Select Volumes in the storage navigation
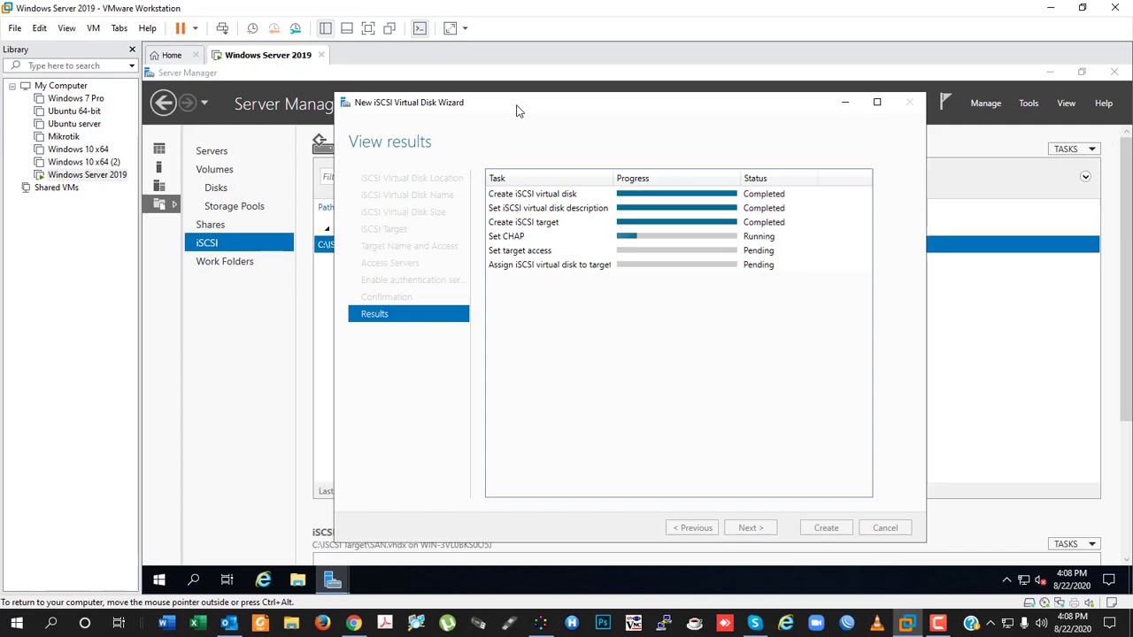Viewport: 1133px width, 637px height. [x=215, y=170]
